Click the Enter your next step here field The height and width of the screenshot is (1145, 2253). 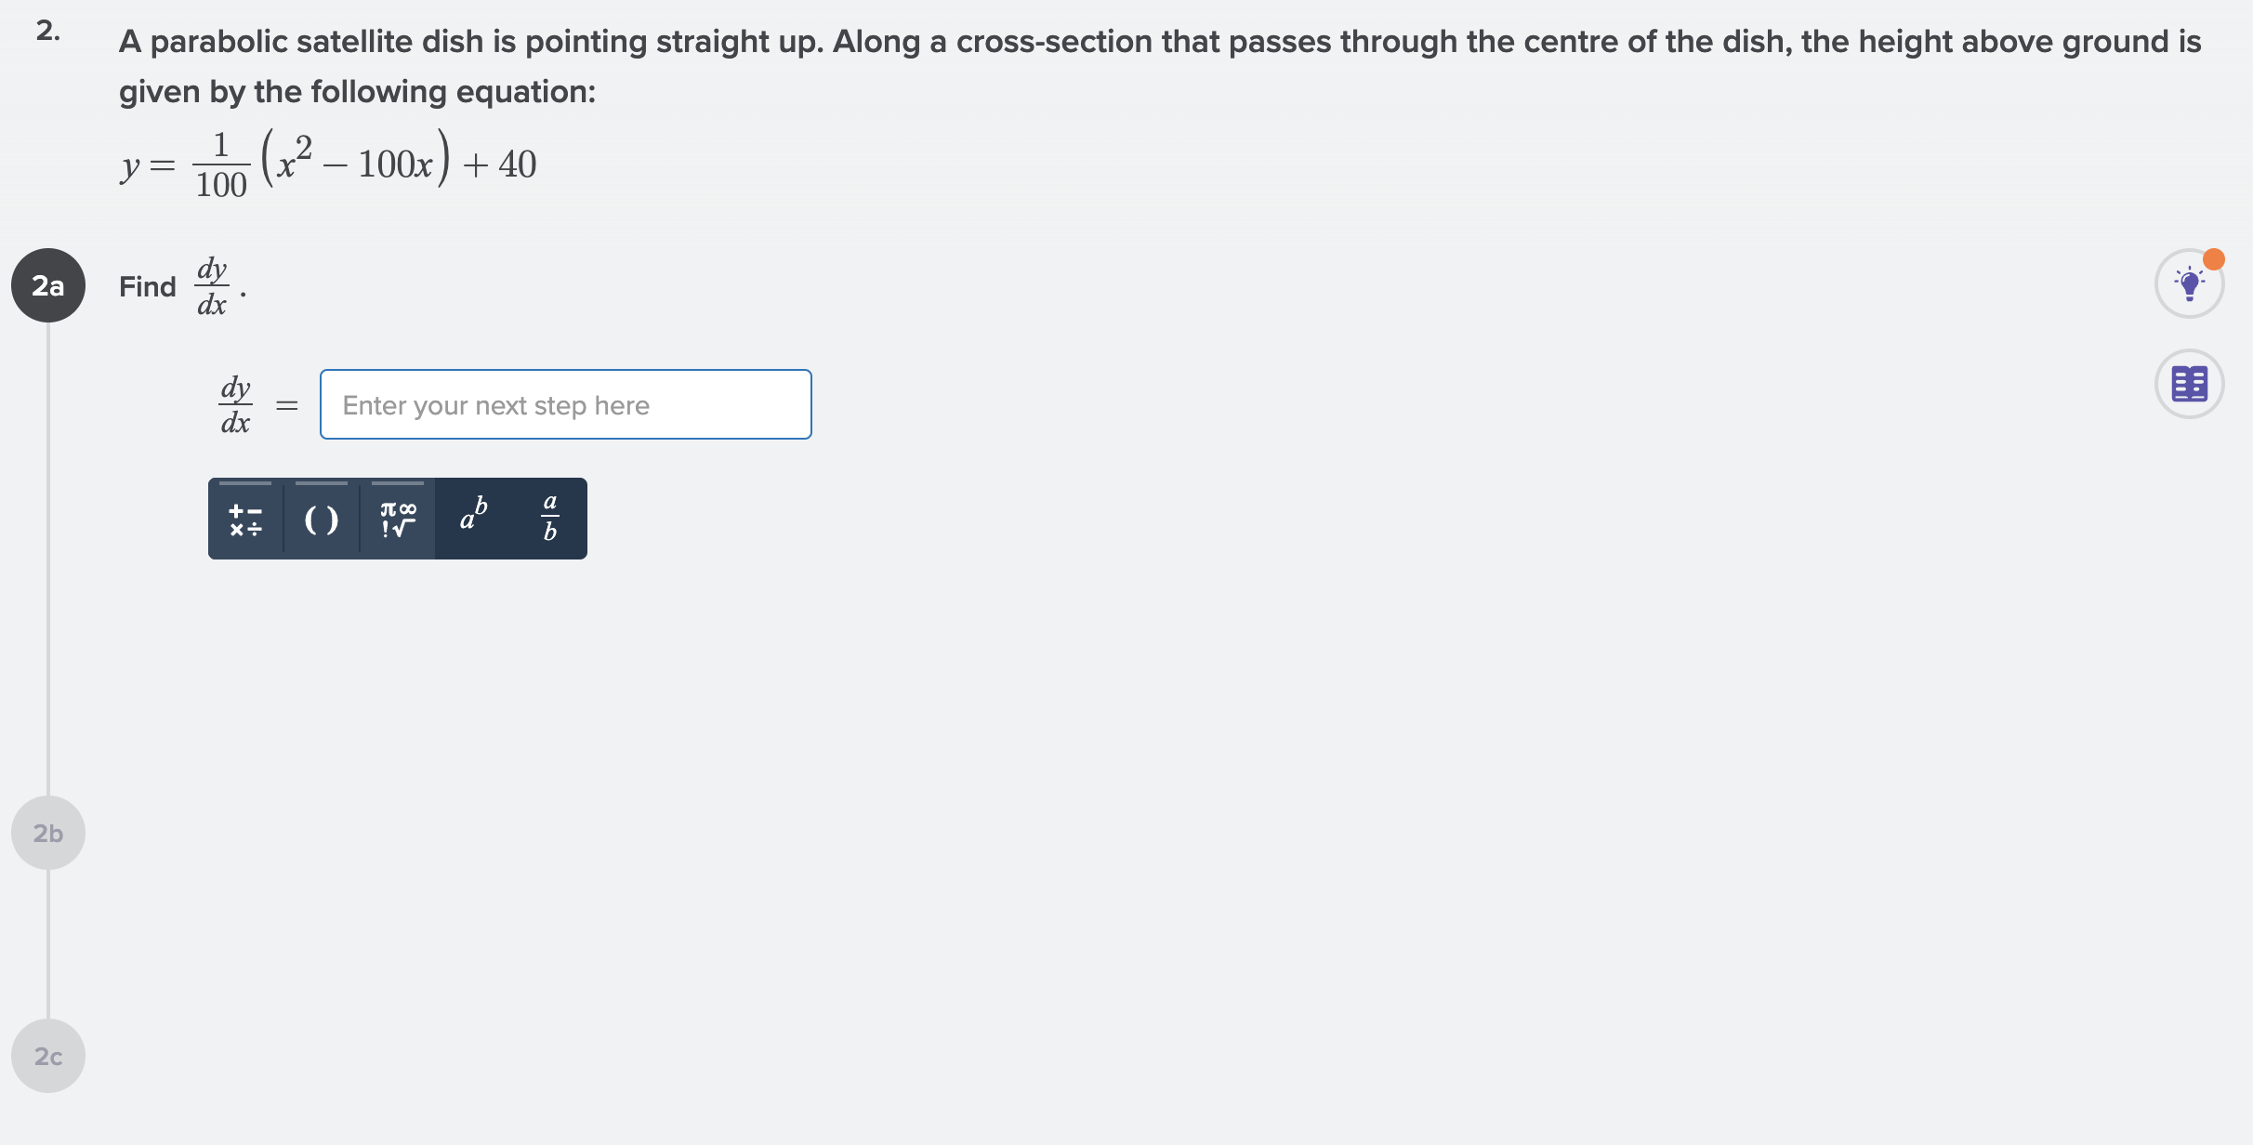pos(565,404)
